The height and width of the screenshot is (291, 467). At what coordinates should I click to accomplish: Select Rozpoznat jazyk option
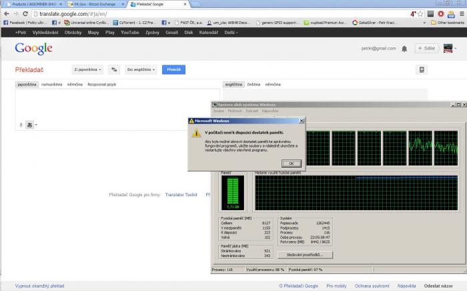click(102, 84)
